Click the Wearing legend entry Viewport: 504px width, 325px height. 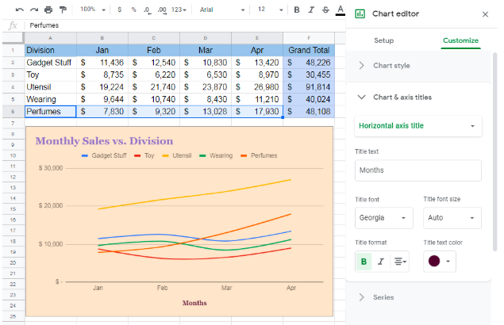pyautogui.click(x=216, y=155)
